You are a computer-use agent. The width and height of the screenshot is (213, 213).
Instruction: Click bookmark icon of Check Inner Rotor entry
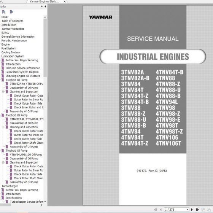click(x=11, y=107)
